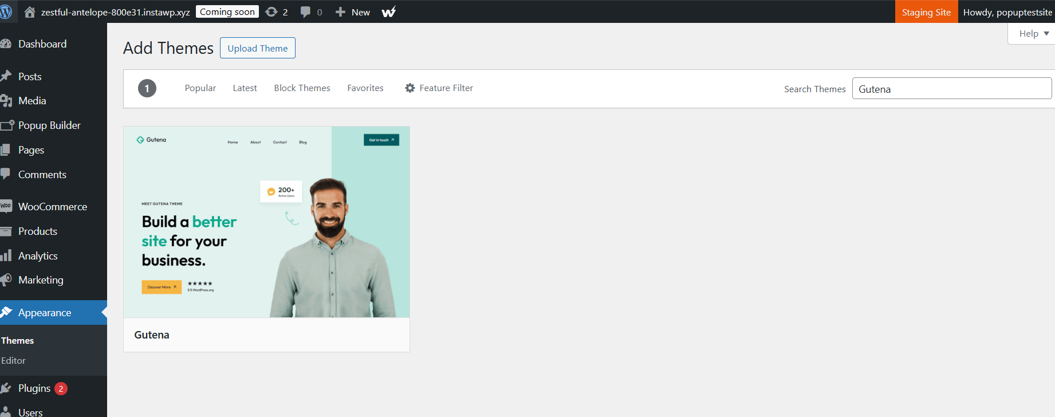1055x417 pixels.
Task: Switch to the Favorites tab
Action: tap(365, 88)
